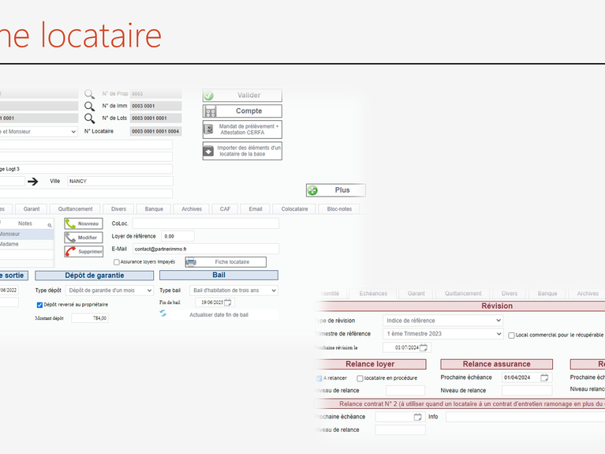Toggle Assurance loyers impayés checkbox
The width and height of the screenshot is (605, 454).
116,262
